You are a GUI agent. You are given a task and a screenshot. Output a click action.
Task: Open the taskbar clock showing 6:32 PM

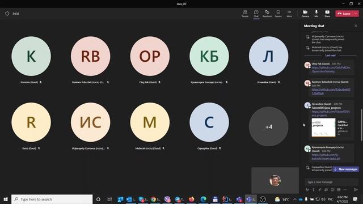343,199
